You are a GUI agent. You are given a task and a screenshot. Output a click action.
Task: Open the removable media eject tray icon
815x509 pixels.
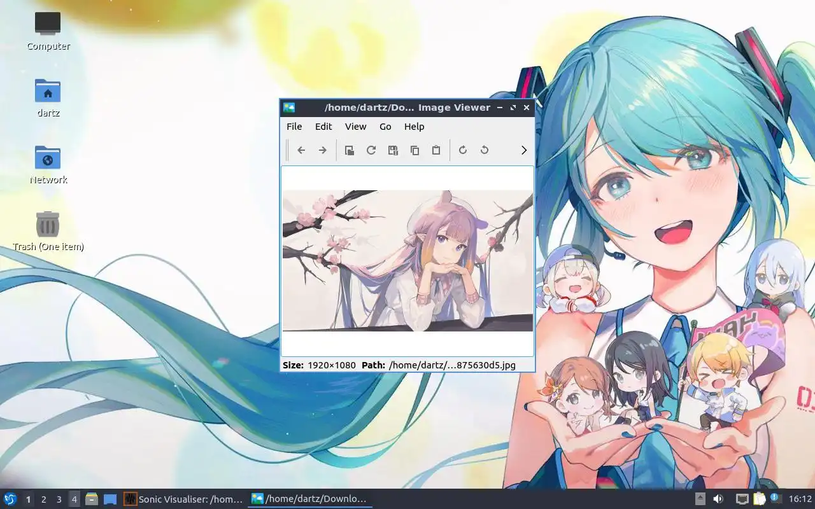pyautogui.click(x=700, y=499)
